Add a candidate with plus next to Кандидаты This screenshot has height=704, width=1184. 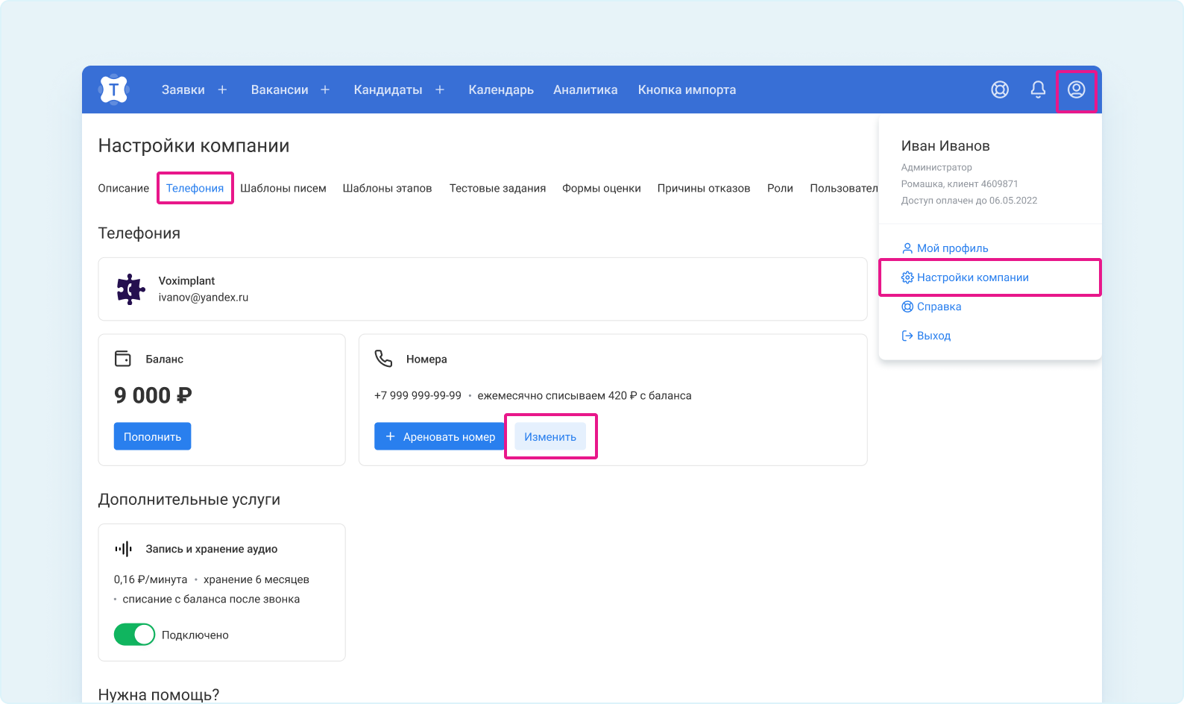440,89
